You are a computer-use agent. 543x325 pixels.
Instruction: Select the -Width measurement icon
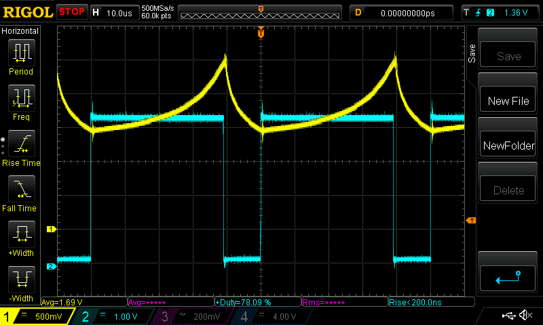tap(21, 283)
